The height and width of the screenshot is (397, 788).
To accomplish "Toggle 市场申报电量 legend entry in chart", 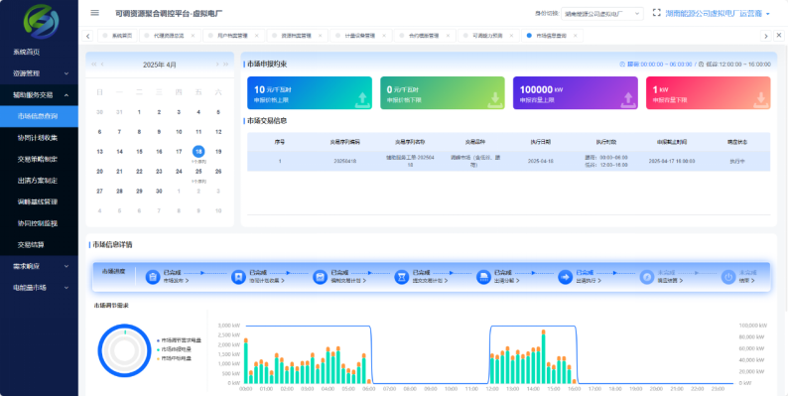I will [x=176, y=358].
